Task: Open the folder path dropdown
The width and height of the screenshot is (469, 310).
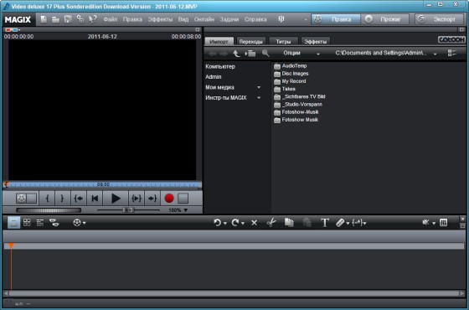Action: point(435,54)
